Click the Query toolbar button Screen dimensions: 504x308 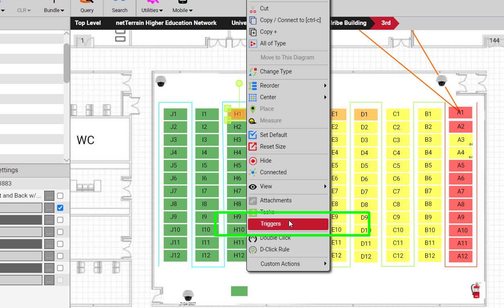coord(87,10)
